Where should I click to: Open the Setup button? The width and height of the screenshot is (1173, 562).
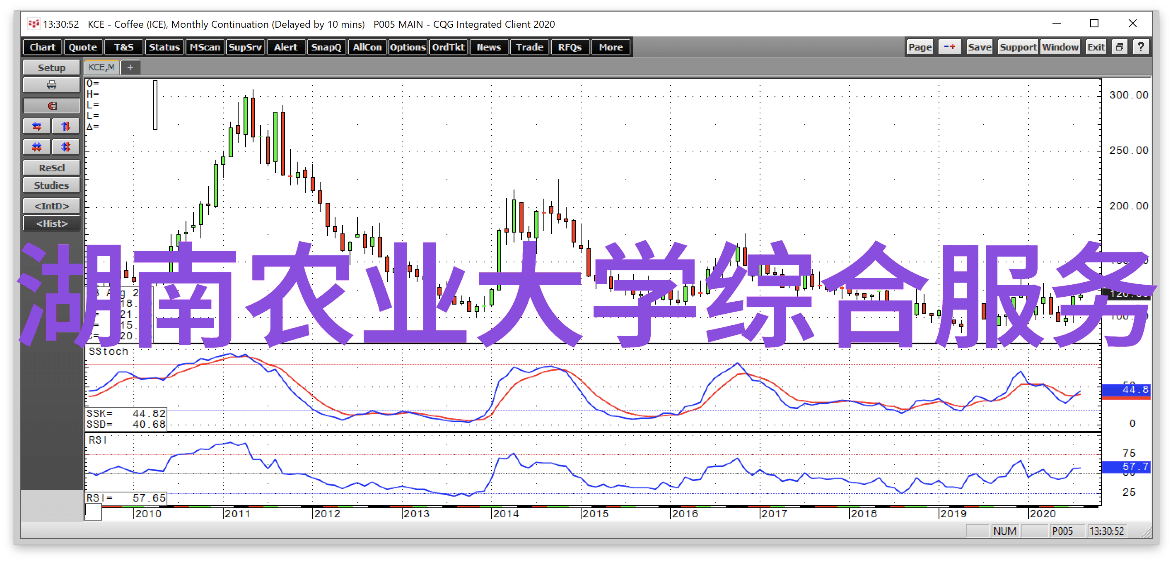pyautogui.click(x=51, y=67)
